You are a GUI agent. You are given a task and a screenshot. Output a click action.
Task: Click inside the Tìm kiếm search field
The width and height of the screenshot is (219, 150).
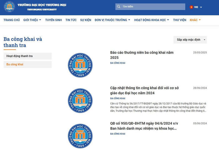[152, 7]
